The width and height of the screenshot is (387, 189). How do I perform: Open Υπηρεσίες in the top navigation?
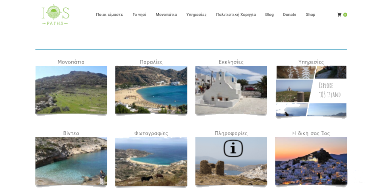(x=197, y=15)
